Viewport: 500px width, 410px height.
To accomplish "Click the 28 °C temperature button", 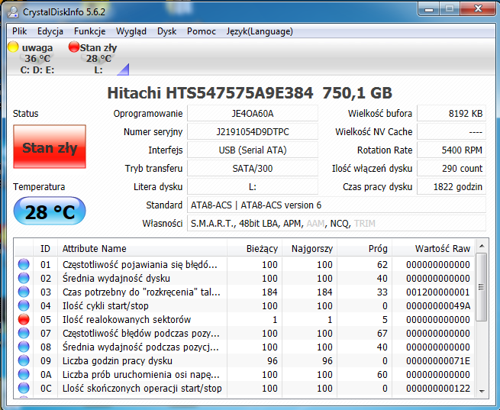I will pyautogui.click(x=50, y=211).
